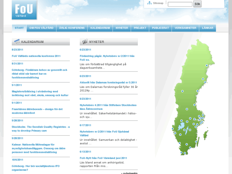Click the 8/31/2011 calendar date
This screenshot has width=232, height=174.
tap(18, 64)
